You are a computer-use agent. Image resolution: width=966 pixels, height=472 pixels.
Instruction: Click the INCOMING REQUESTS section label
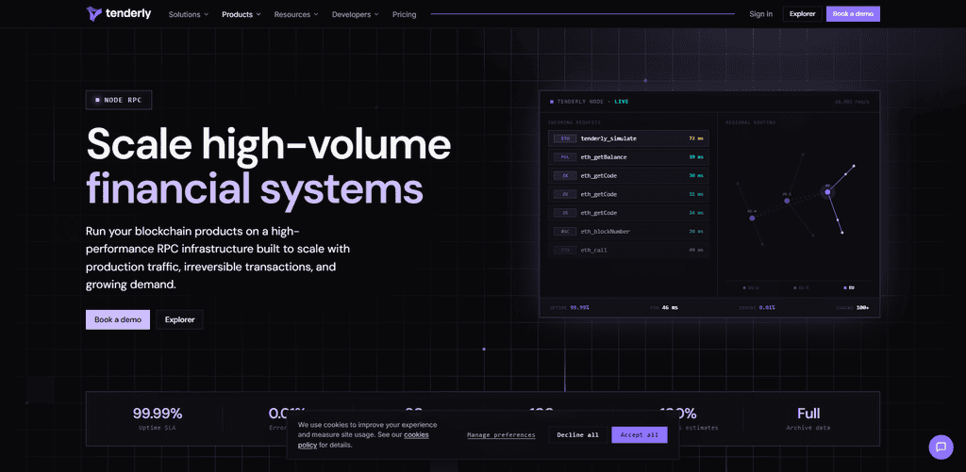tap(575, 122)
